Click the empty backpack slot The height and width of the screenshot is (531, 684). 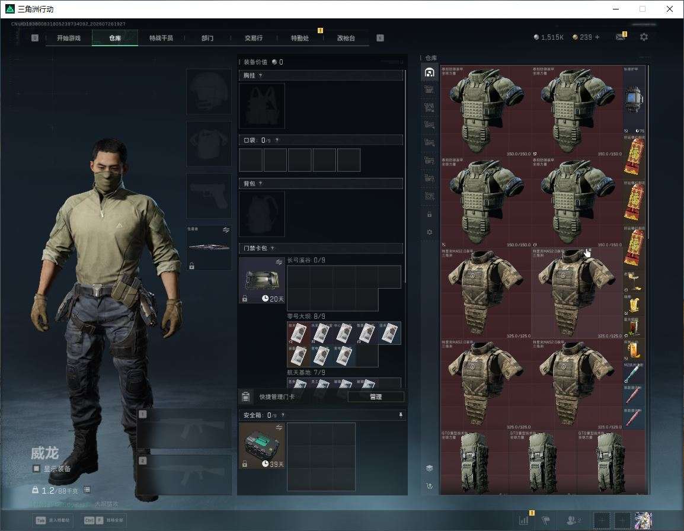(262, 214)
